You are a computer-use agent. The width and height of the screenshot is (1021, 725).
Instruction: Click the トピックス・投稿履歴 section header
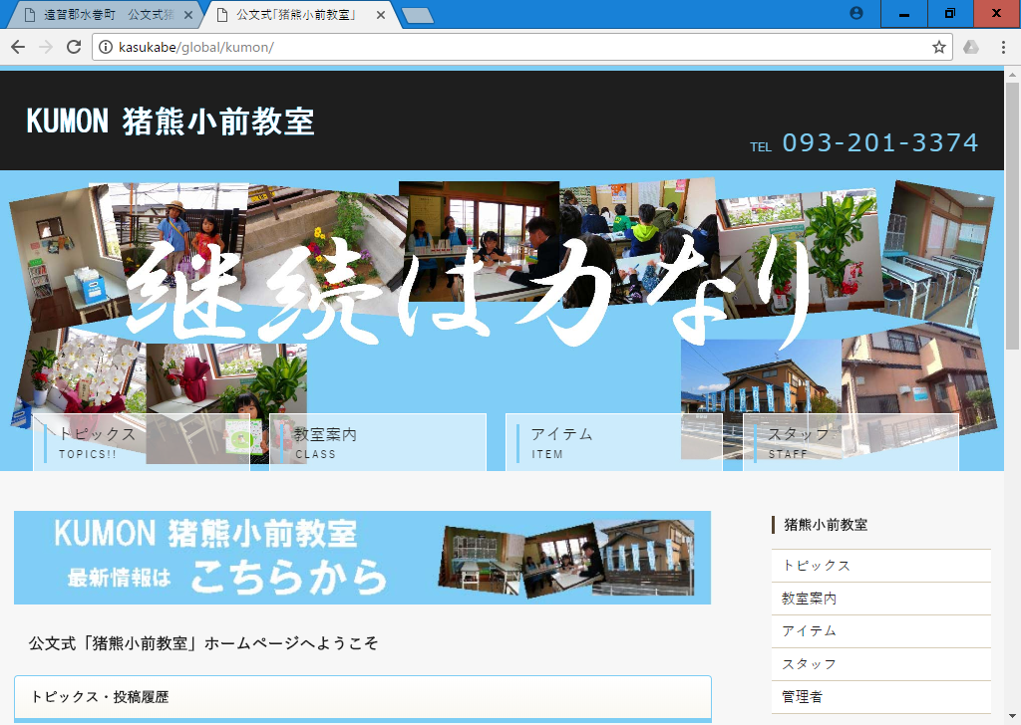(x=363, y=697)
